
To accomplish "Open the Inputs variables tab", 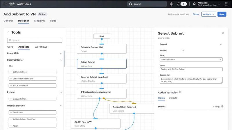I will (x=161, y=98).
